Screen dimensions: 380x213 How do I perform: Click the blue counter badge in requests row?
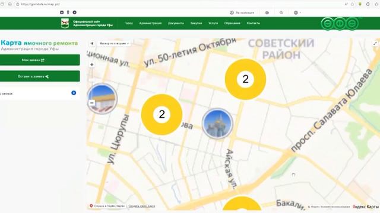tap(74, 93)
